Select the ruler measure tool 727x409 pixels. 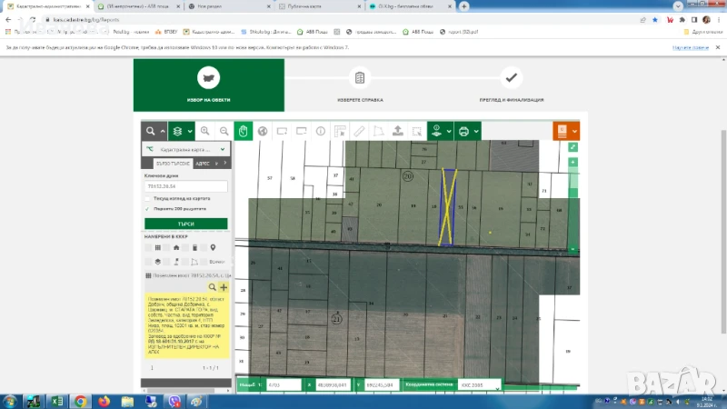(x=359, y=131)
